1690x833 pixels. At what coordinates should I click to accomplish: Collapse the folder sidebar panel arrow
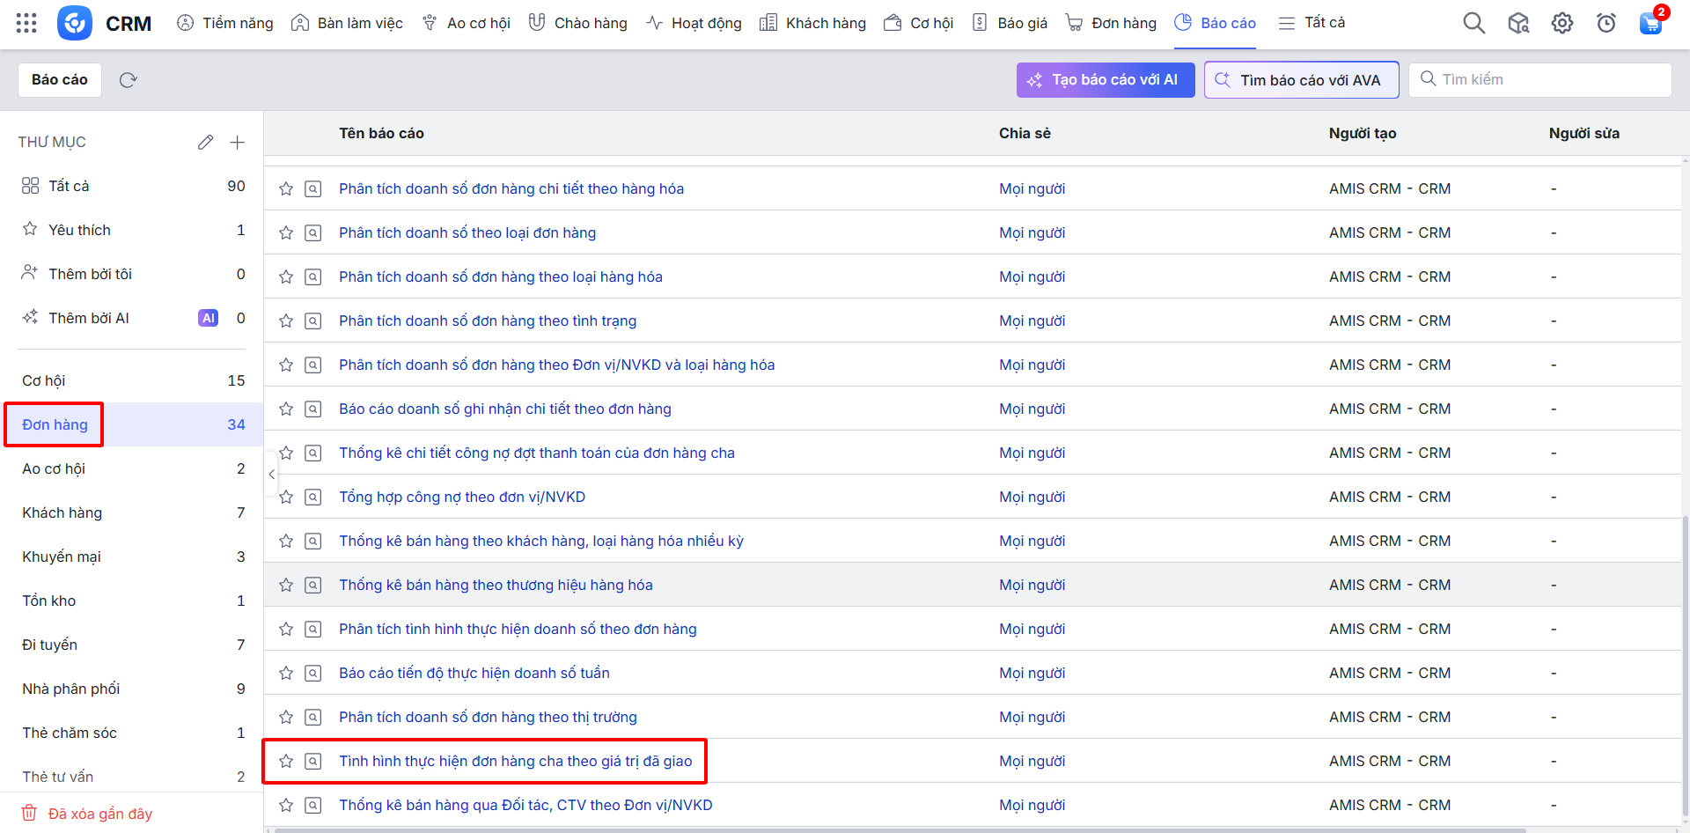(x=271, y=474)
